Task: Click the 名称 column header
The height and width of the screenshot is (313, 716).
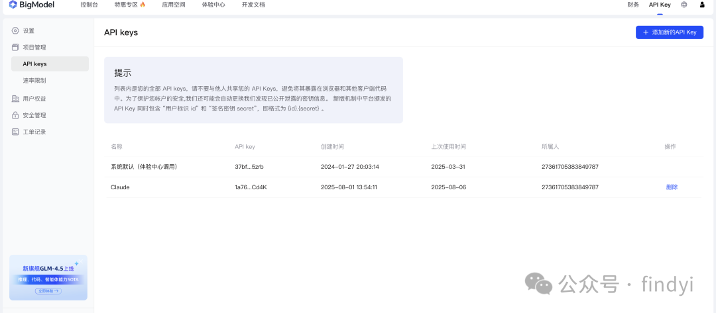Action: 117,147
